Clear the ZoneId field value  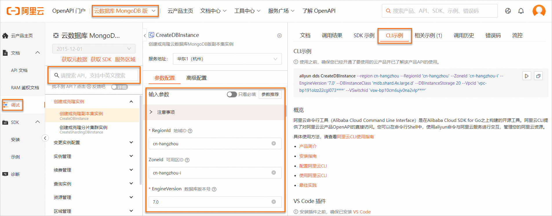pyautogui.click(x=274, y=173)
